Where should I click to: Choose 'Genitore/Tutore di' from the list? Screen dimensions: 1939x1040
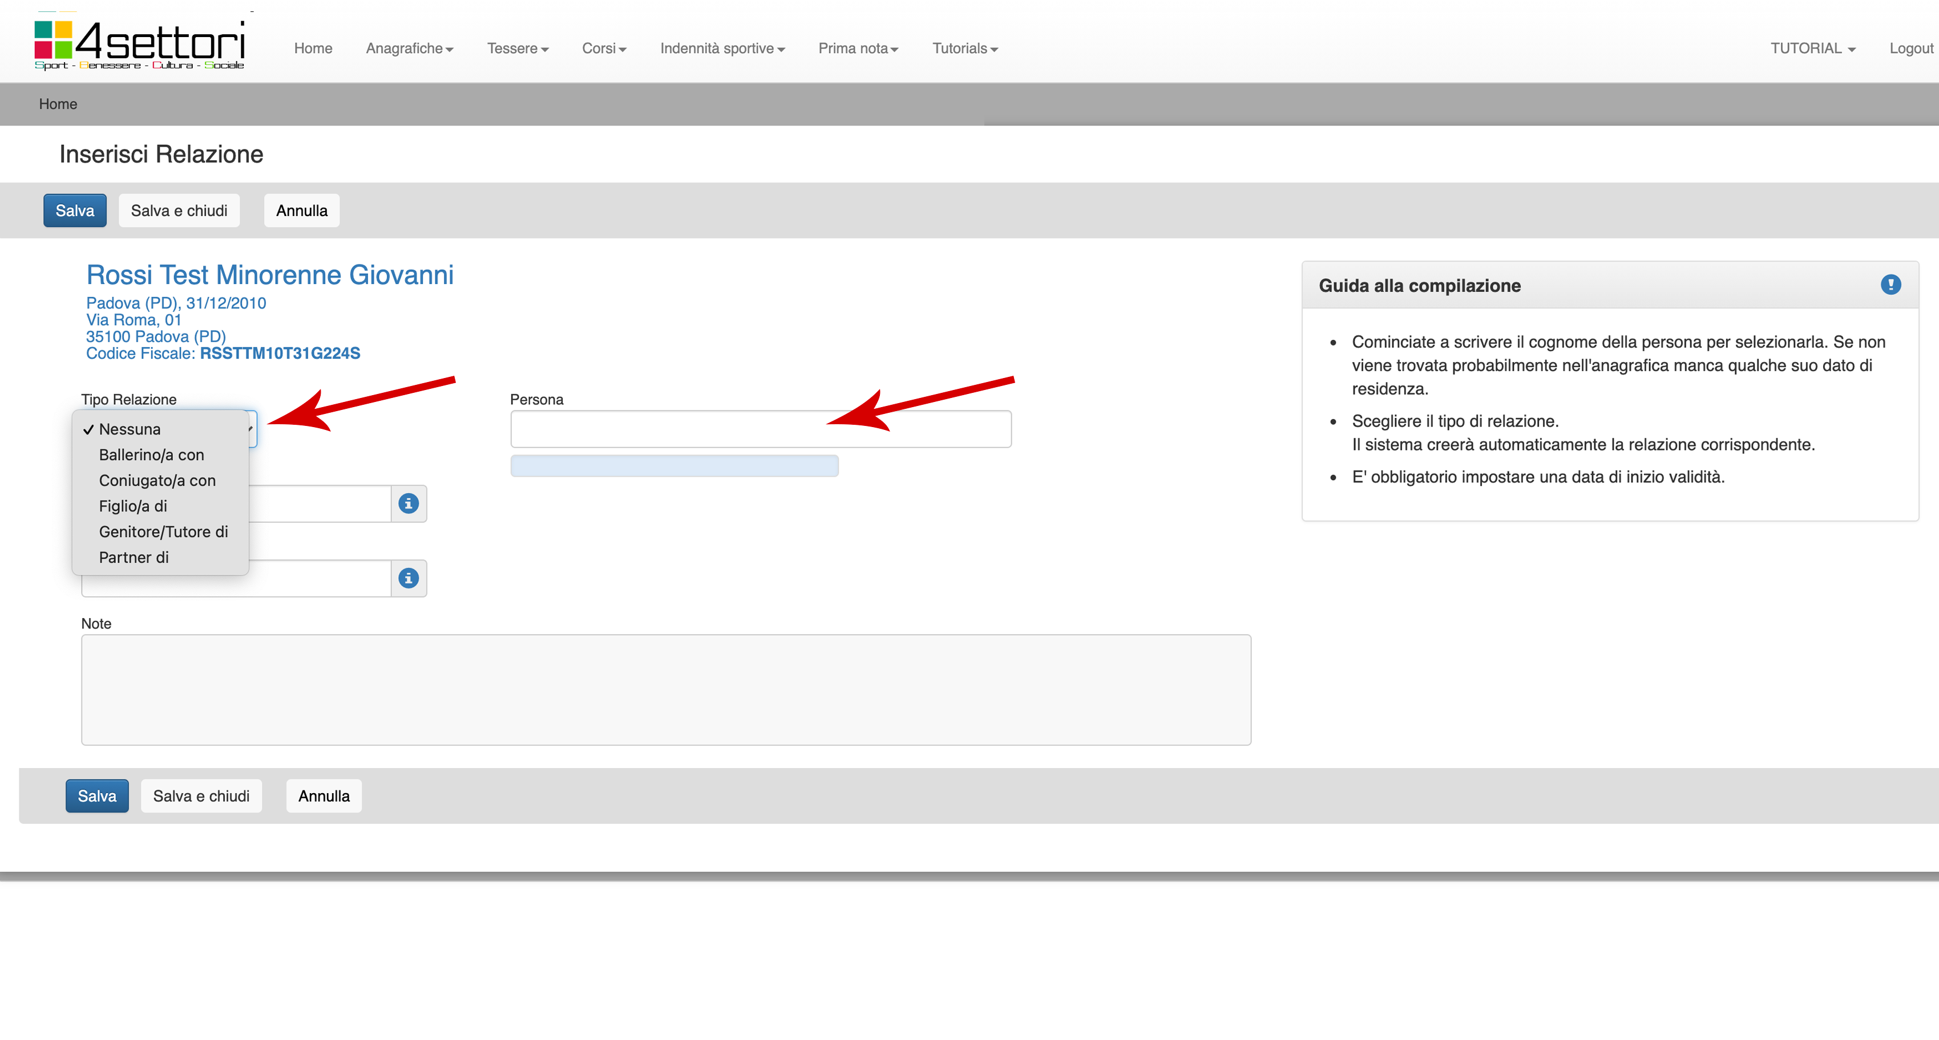163,531
